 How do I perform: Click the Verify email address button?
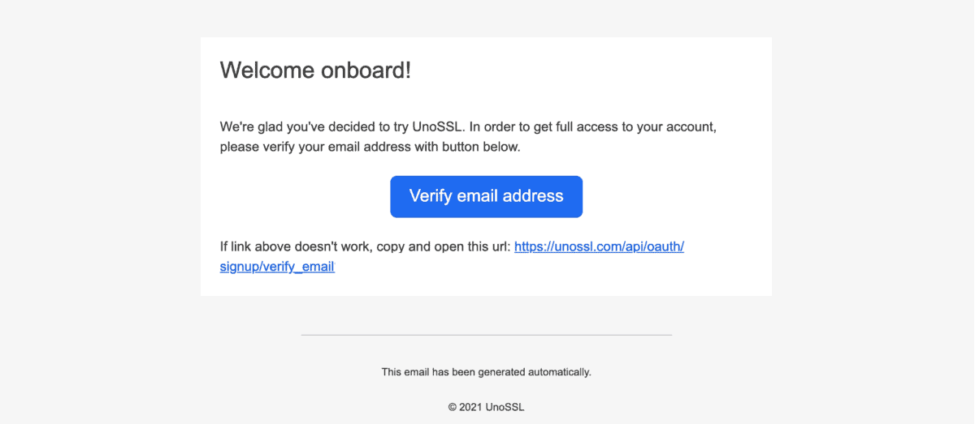click(x=486, y=196)
